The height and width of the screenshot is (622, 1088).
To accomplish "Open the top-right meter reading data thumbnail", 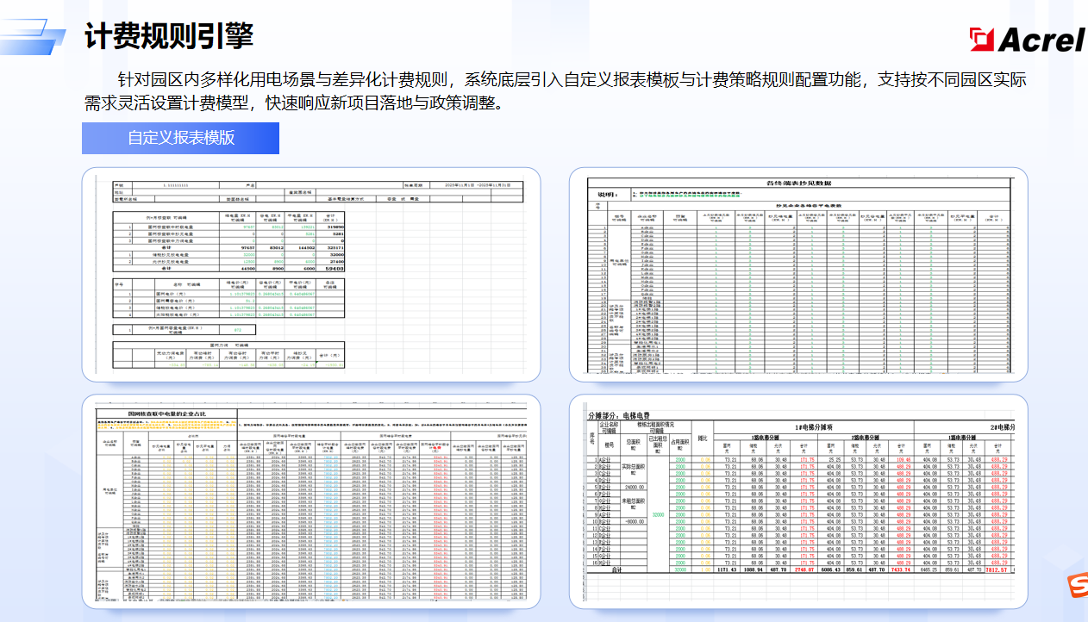I will click(x=797, y=274).
